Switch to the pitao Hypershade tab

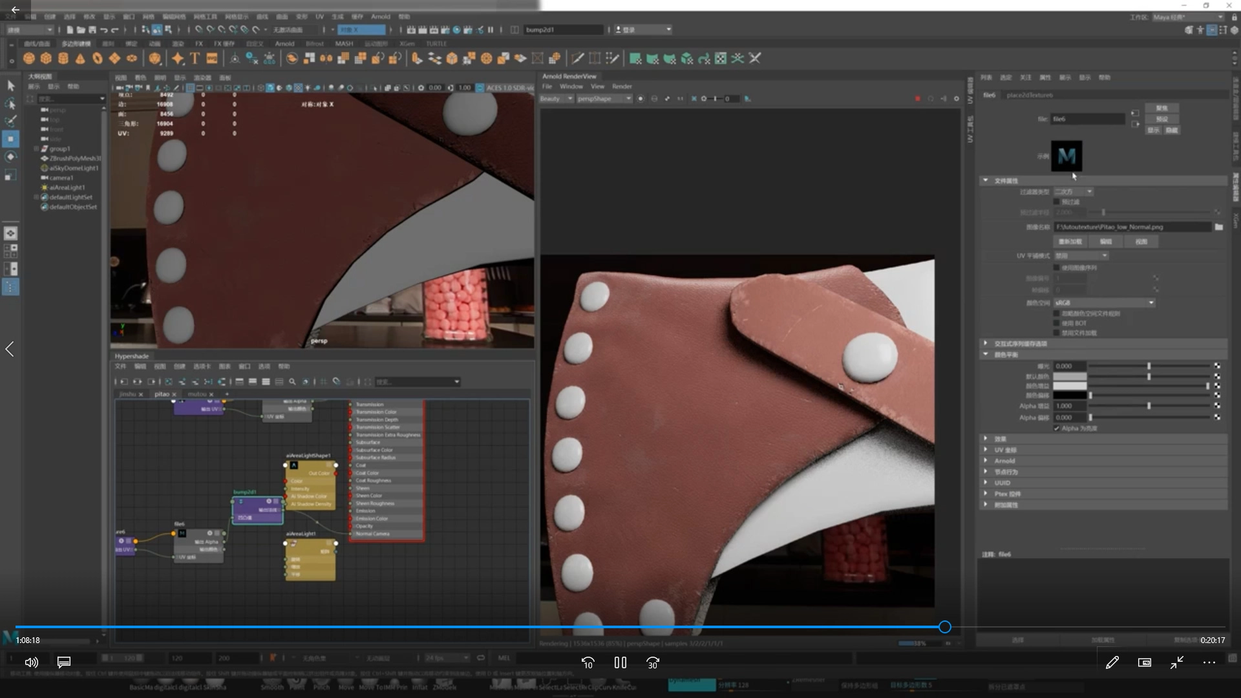pos(162,394)
